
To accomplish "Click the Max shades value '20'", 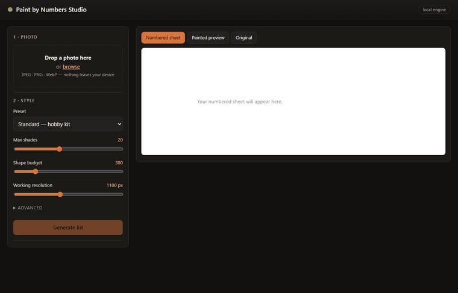I will (x=120, y=140).
